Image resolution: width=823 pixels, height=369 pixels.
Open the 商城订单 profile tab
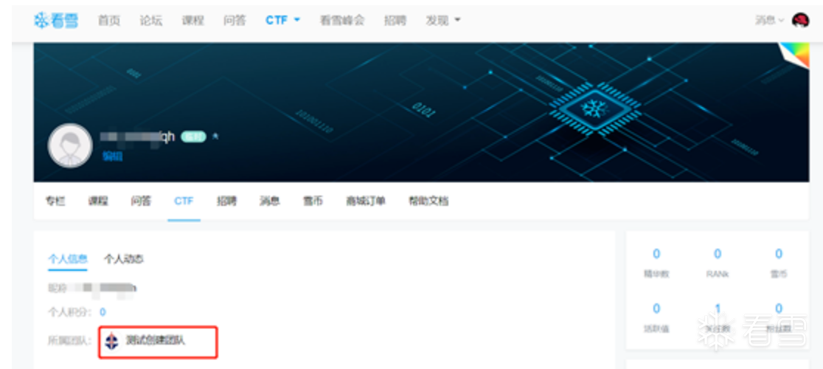pos(366,201)
